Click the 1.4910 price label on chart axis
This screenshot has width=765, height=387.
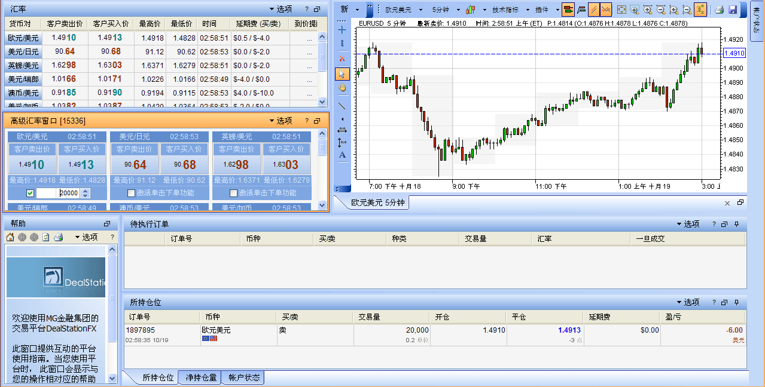pyautogui.click(x=734, y=53)
